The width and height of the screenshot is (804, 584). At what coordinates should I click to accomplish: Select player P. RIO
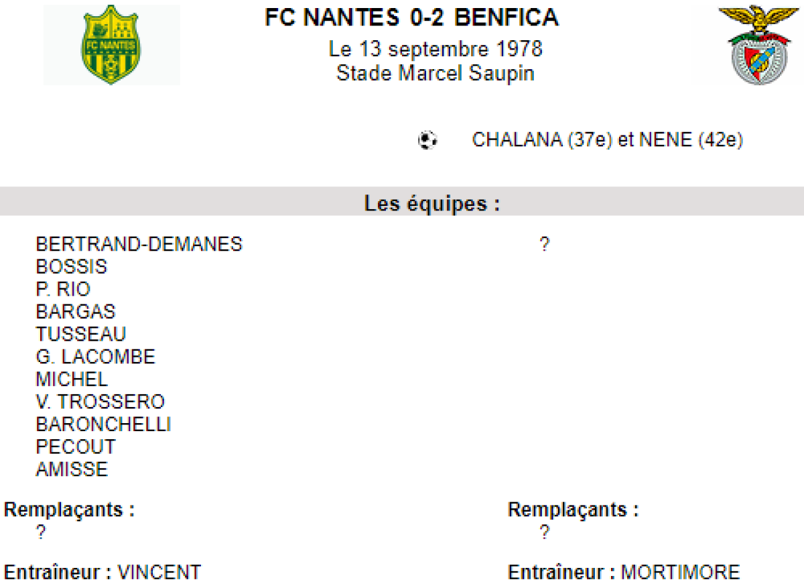coord(63,289)
